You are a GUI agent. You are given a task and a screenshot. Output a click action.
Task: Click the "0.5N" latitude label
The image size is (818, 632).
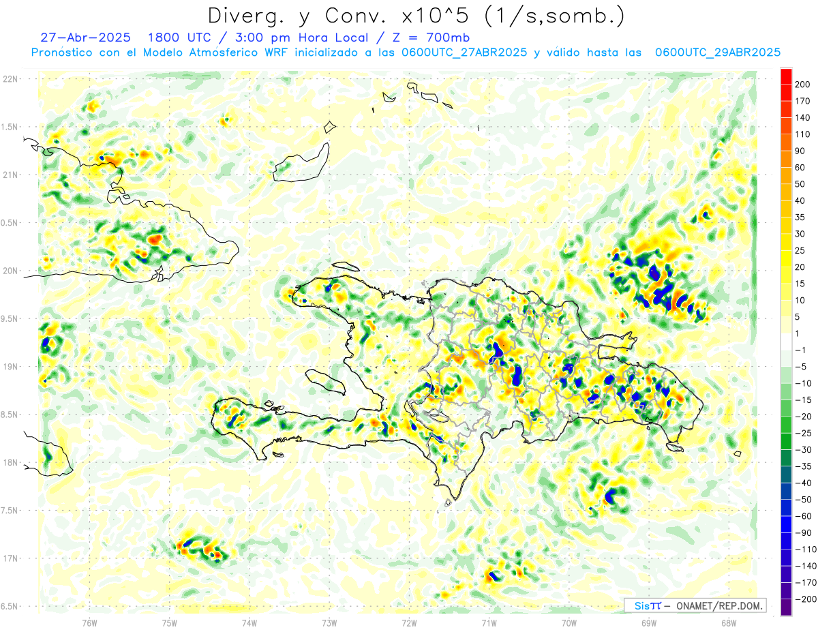click(10, 223)
